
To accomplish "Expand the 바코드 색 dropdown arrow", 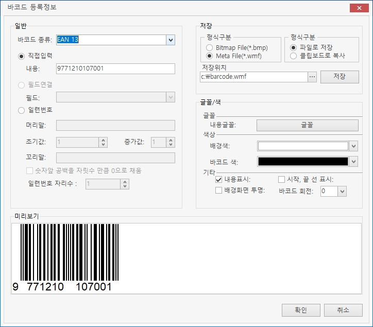I will click(x=353, y=162).
